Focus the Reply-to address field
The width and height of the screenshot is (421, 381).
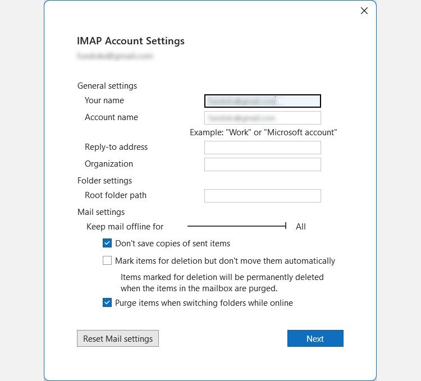pos(263,148)
